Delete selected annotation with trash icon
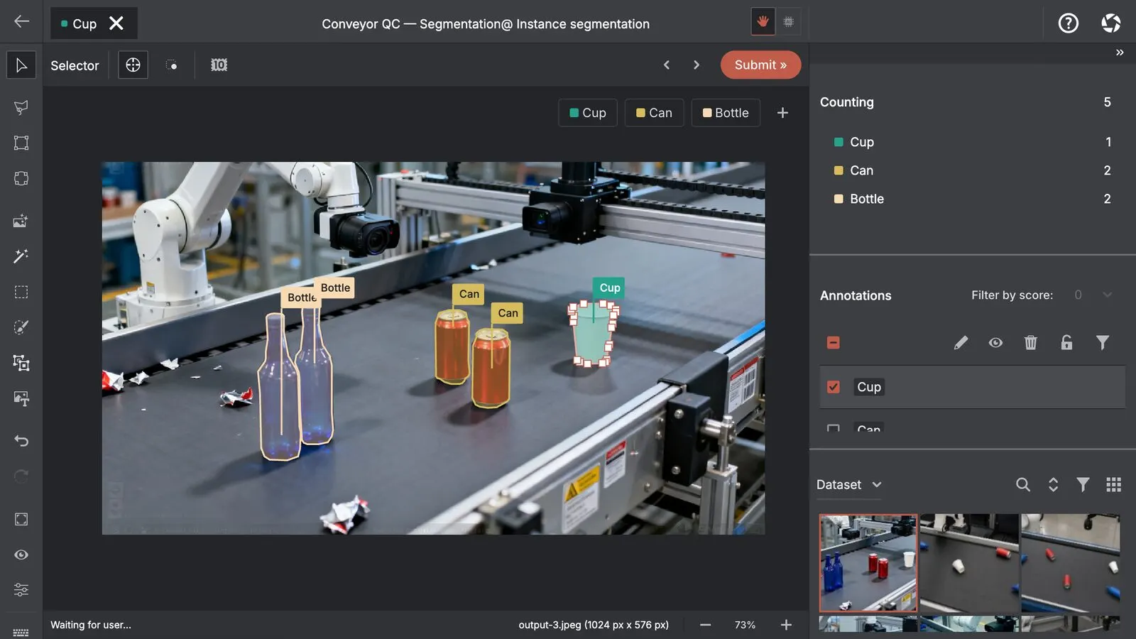The image size is (1136, 639). 1031,343
